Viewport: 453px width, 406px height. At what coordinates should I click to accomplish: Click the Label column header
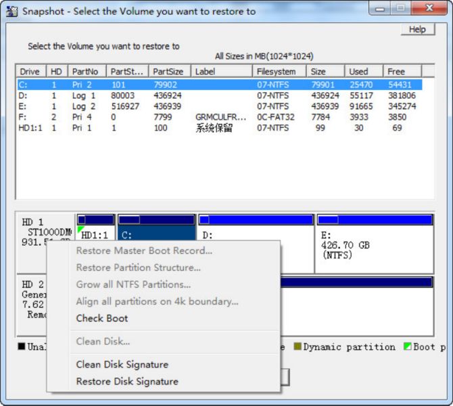pos(222,71)
